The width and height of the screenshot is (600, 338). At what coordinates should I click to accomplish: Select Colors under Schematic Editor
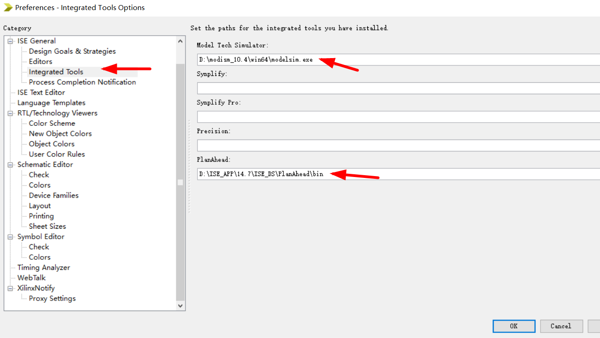point(39,185)
